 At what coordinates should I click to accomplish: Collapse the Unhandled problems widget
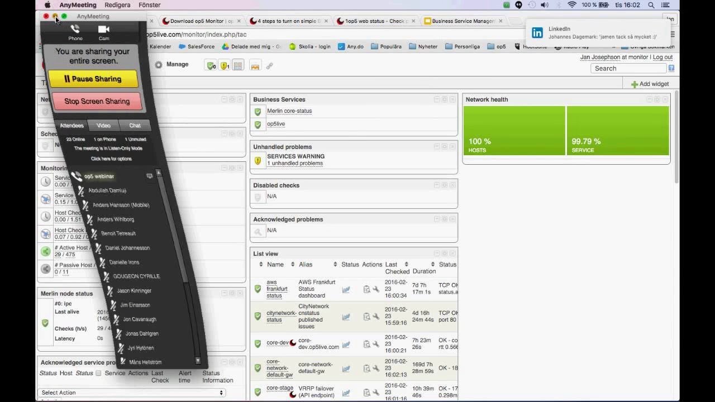click(x=437, y=147)
